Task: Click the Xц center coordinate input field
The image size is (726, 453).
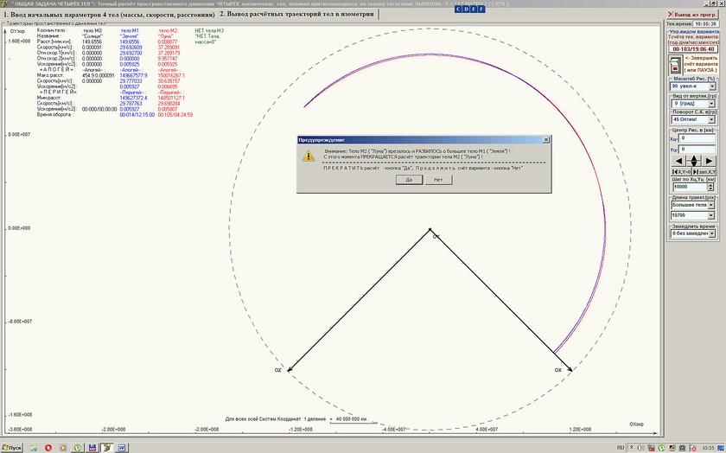Action: 696,137
